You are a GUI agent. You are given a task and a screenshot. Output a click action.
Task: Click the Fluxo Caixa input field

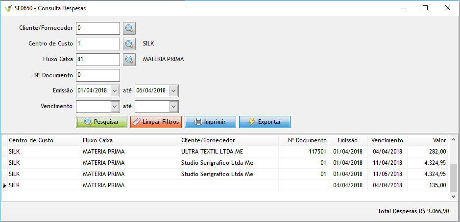98,60
